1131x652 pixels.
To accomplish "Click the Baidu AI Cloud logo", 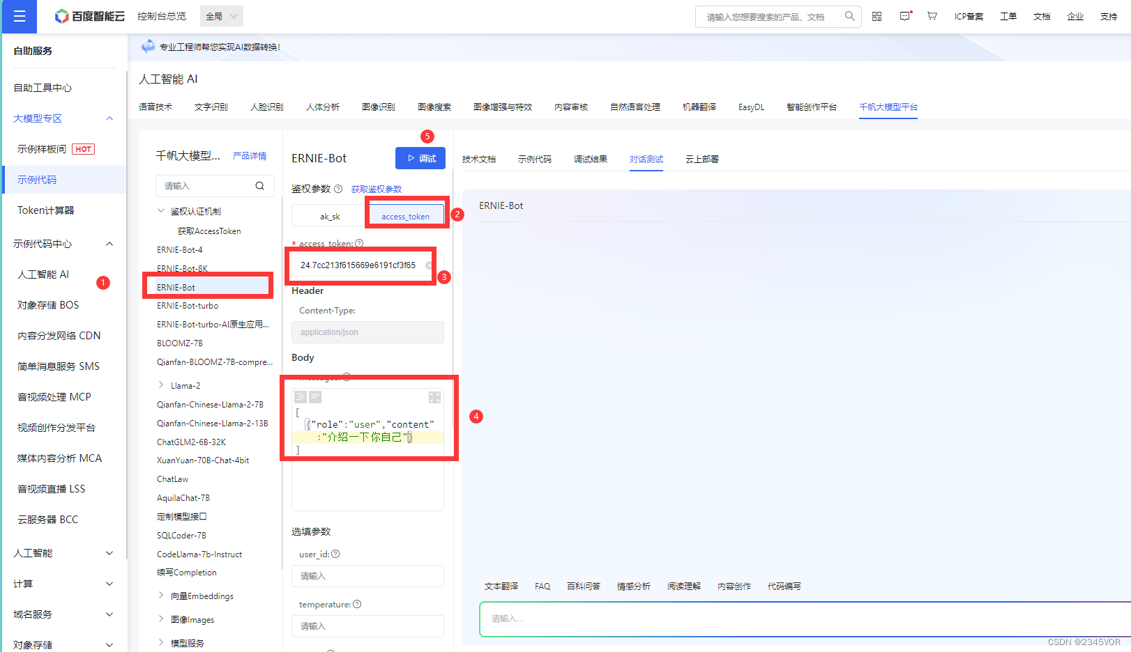I will pyautogui.click(x=89, y=16).
